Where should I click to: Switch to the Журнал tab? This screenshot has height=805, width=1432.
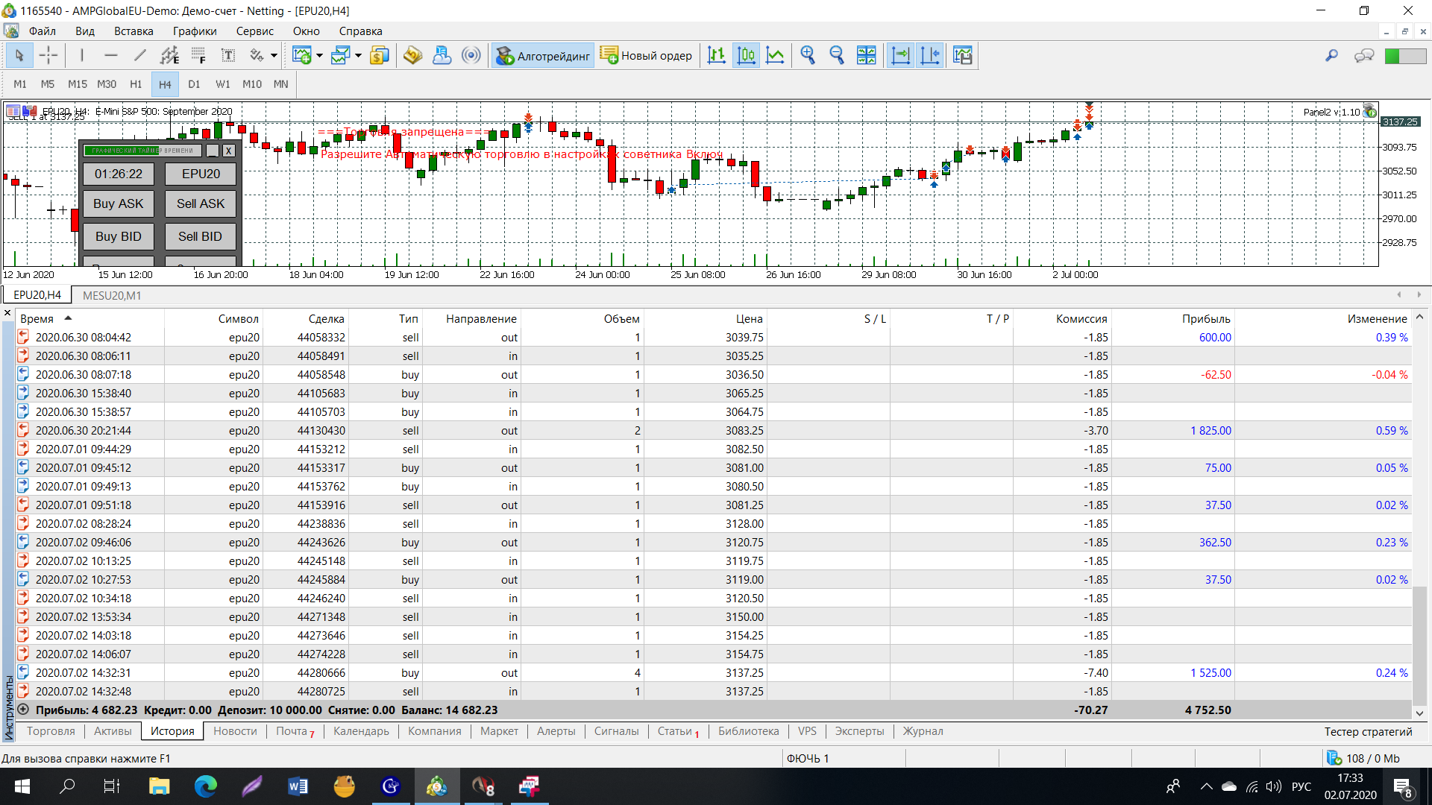pyautogui.click(x=923, y=731)
